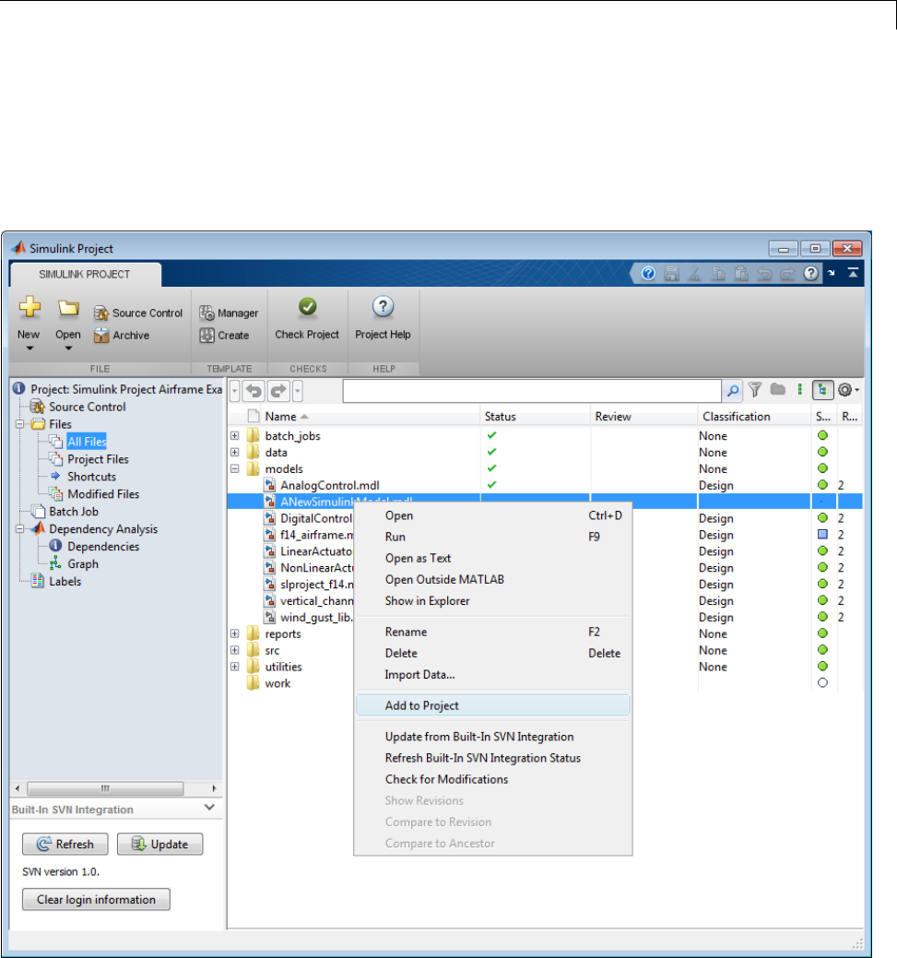This screenshot has width=897, height=958.
Task: Collapse the models folder
Action: pos(235,468)
